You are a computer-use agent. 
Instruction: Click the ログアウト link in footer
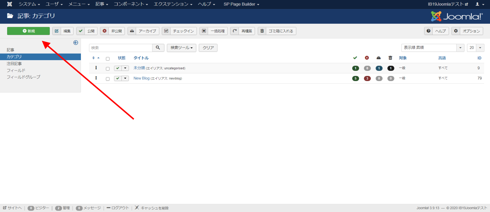pos(118,208)
